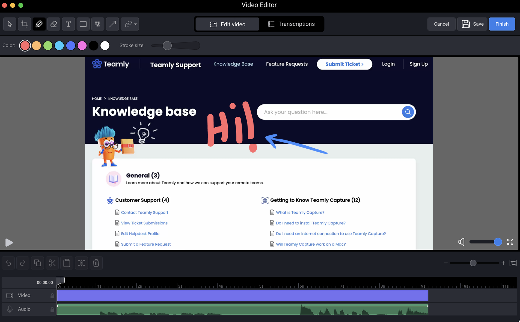
Task: Pick the white color swatch
Action: pos(105,46)
